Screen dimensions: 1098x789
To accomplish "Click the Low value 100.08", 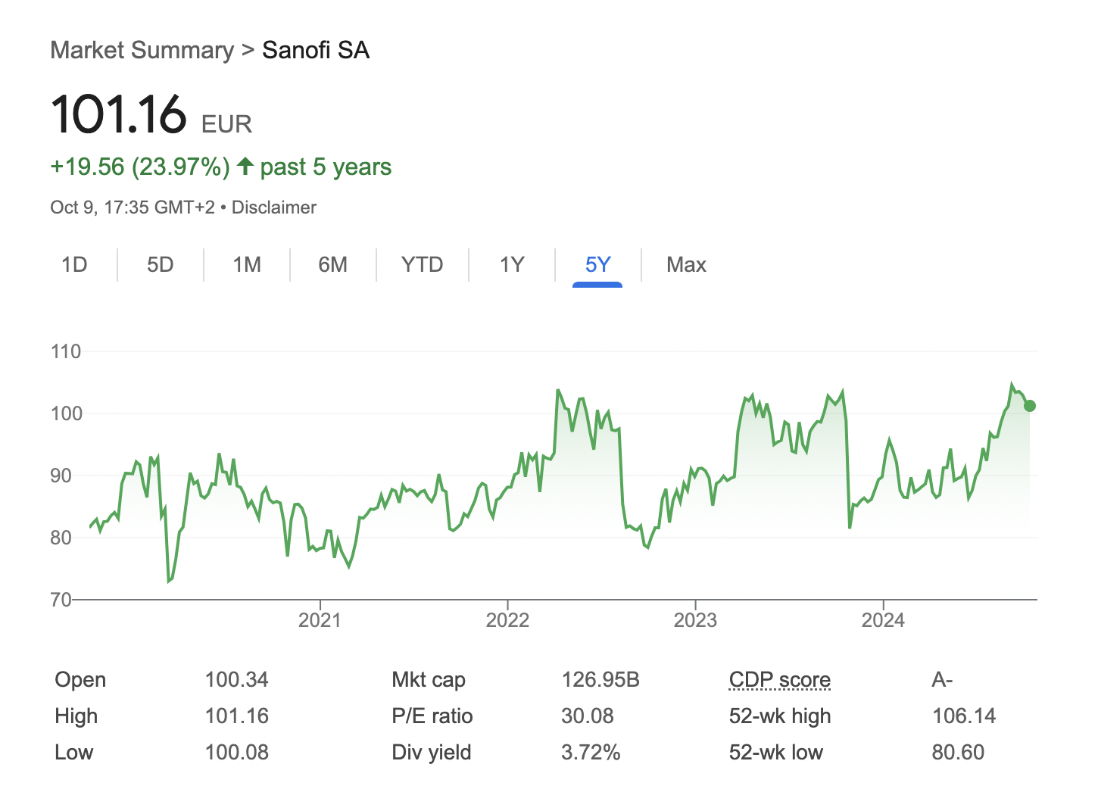I will 236,753.
